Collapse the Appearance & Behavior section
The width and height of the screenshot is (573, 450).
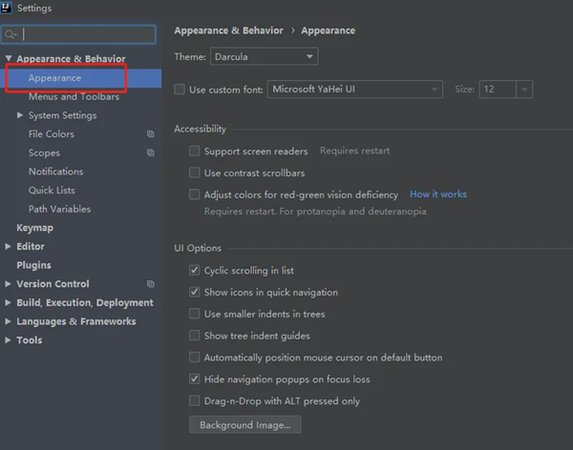pos(9,59)
